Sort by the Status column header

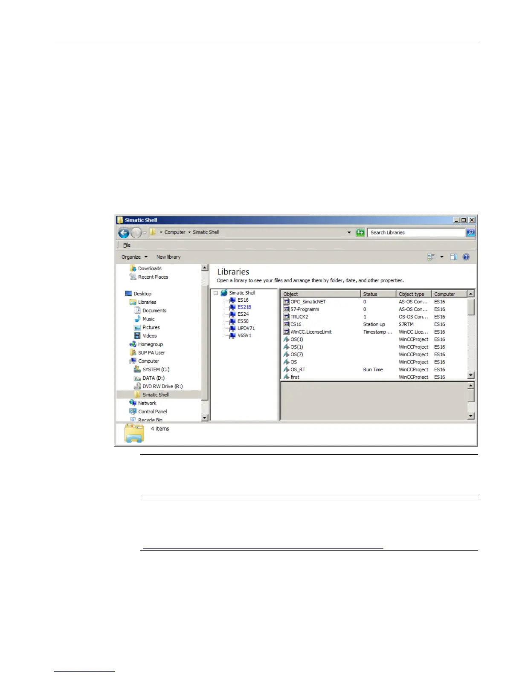[378, 294]
